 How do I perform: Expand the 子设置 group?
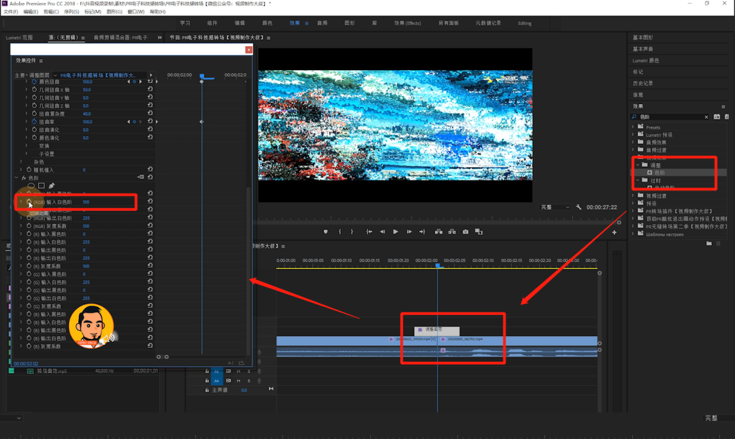pyautogui.click(x=27, y=154)
